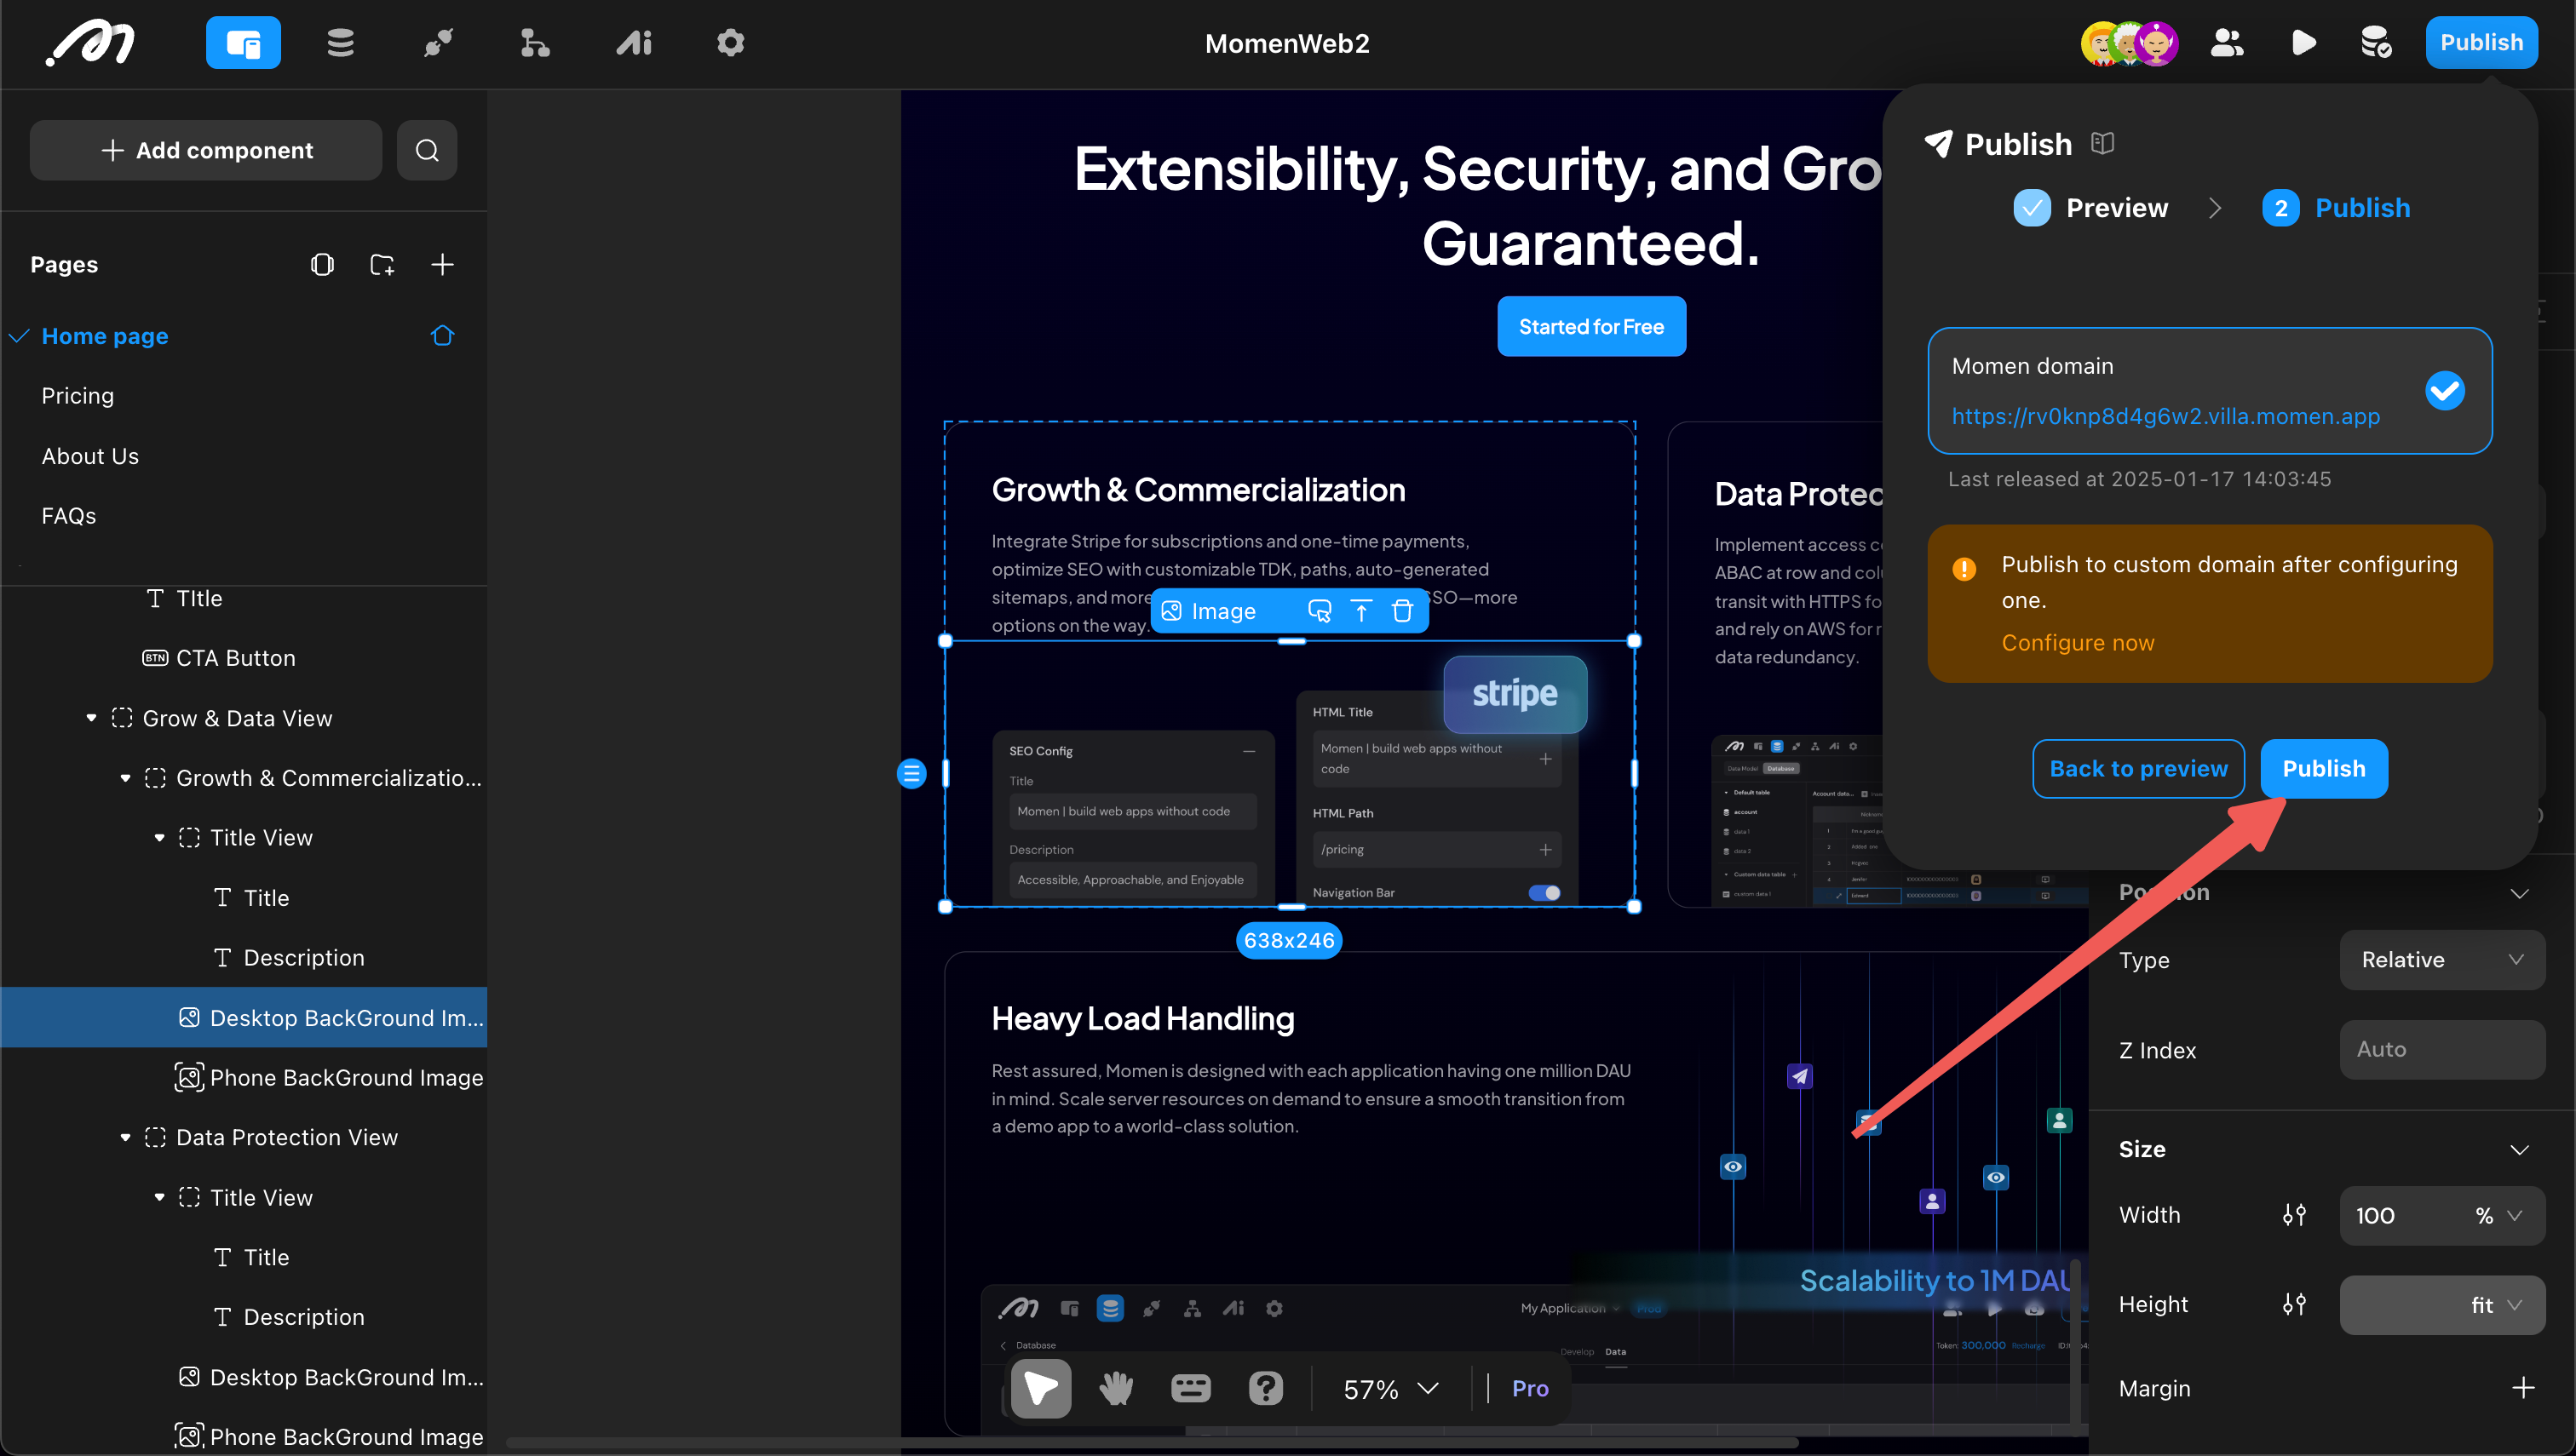The width and height of the screenshot is (2576, 1456).
Task: Click the plus icon to add Margin
Action: point(2522,1388)
